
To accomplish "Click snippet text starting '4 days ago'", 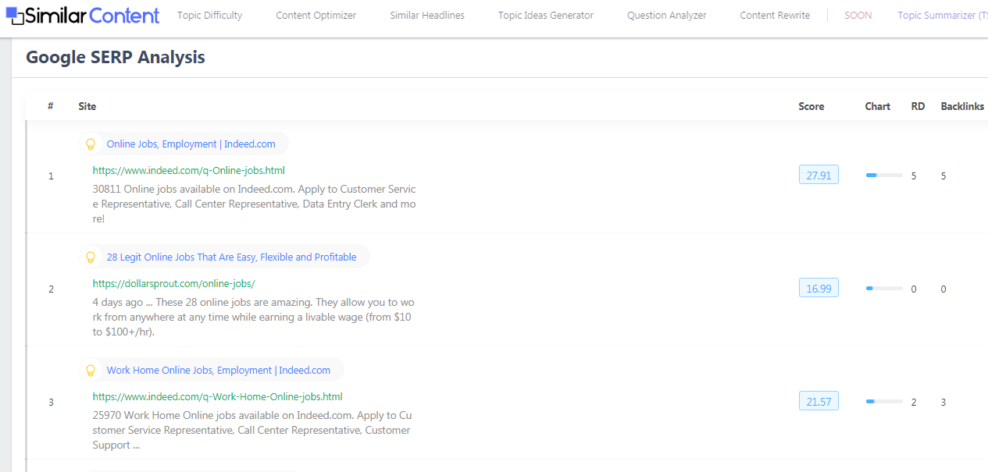I will (x=254, y=317).
